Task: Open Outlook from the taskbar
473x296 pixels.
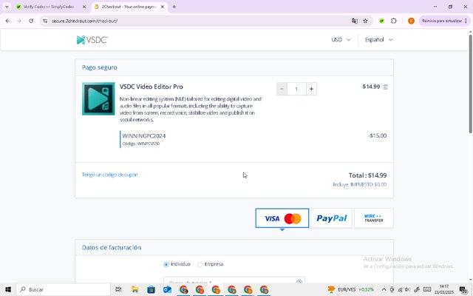Action: pos(167,289)
